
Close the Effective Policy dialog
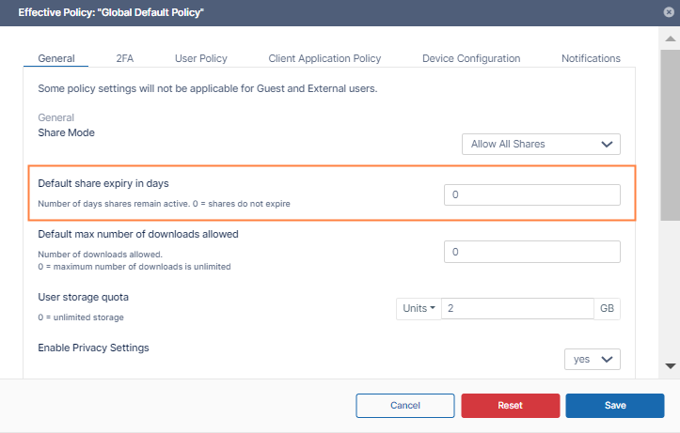[669, 12]
